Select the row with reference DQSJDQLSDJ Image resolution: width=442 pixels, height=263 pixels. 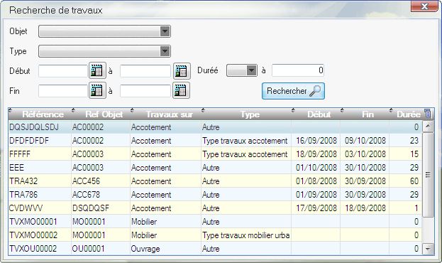tap(215, 127)
